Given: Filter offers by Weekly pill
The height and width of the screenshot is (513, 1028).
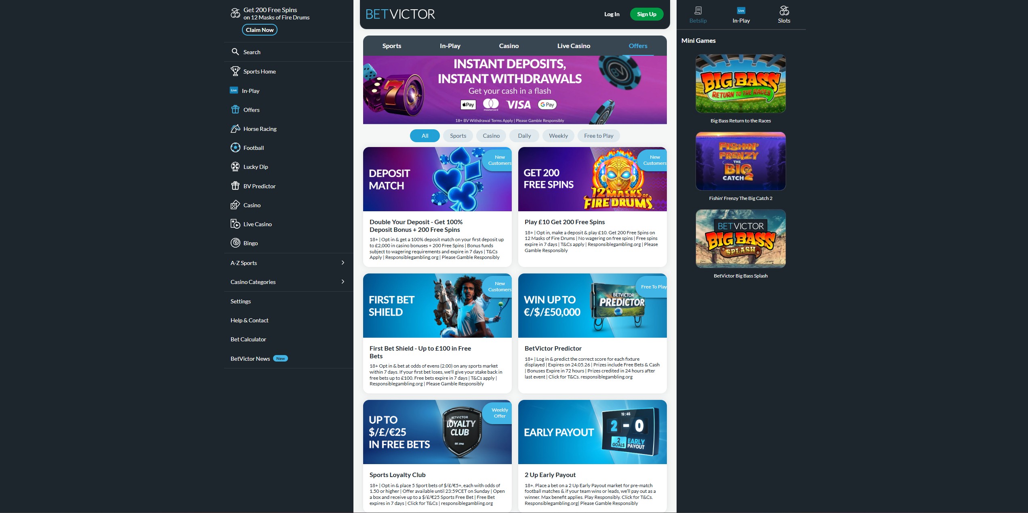Looking at the screenshot, I should click(558, 136).
